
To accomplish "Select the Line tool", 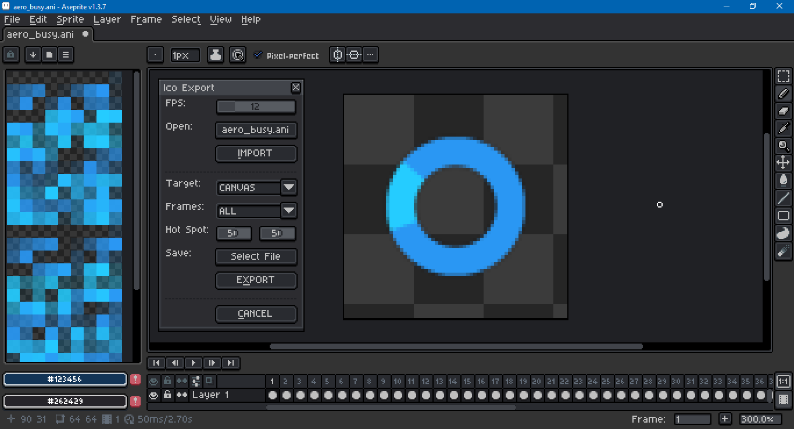I will tap(784, 198).
